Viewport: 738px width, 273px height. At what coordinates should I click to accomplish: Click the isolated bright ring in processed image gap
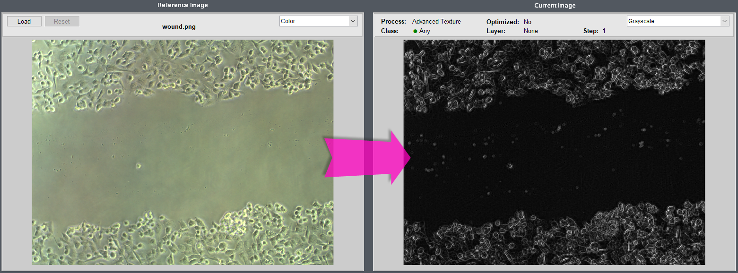[x=510, y=166]
